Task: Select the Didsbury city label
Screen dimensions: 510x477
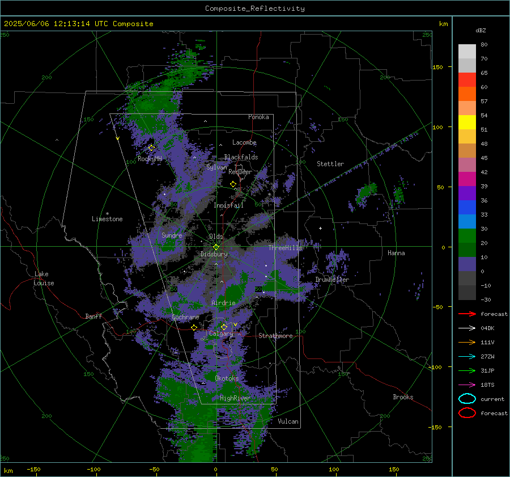Action: (214, 254)
